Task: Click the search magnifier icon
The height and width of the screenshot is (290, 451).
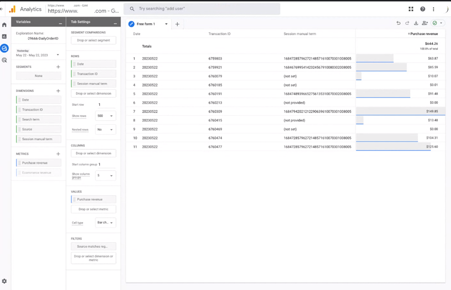Action: pos(132,9)
